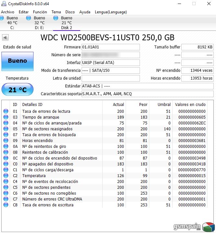This screenshot has height=233, width=216.
Task: Click status orb for errores CRC UltraDMA
Action: (6, 199)
